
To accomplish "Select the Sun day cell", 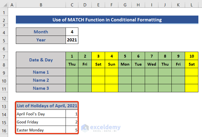I will click(x=111, y=64).
